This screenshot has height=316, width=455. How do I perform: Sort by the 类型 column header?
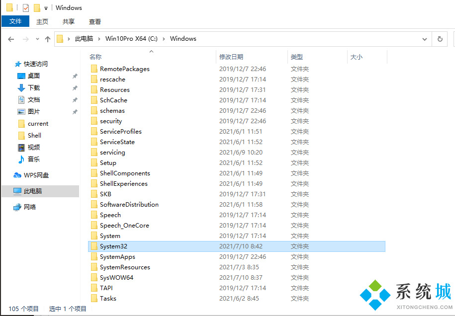297,57
